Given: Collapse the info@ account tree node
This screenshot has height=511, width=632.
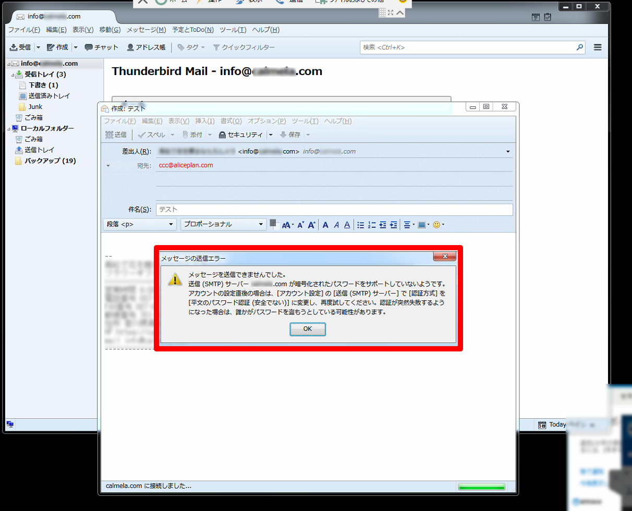Looking at the screenshot, I should (x=9, y=64).
